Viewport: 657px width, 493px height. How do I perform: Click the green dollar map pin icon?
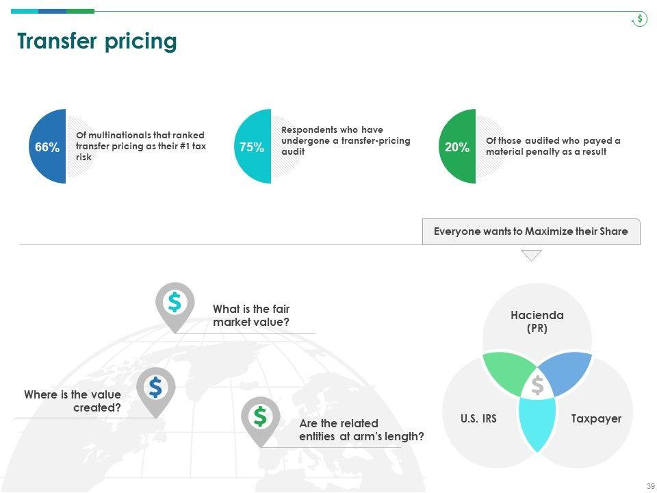[175, 303]
